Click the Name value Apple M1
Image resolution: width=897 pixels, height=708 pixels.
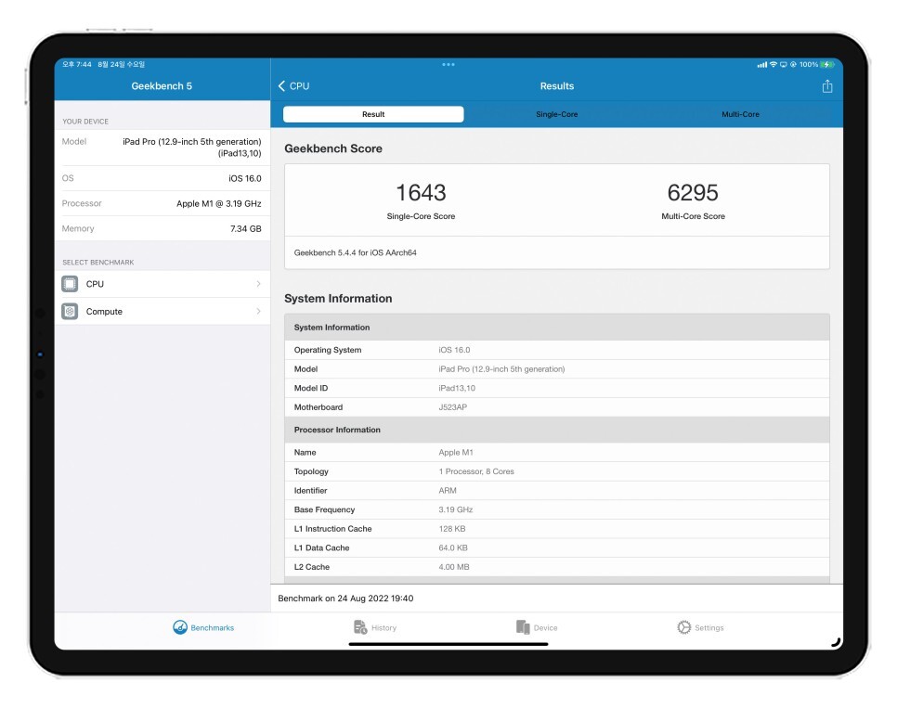[456, 453]
